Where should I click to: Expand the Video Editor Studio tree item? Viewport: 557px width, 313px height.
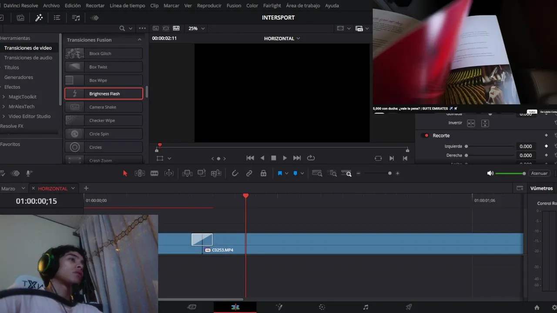(4, 116)
